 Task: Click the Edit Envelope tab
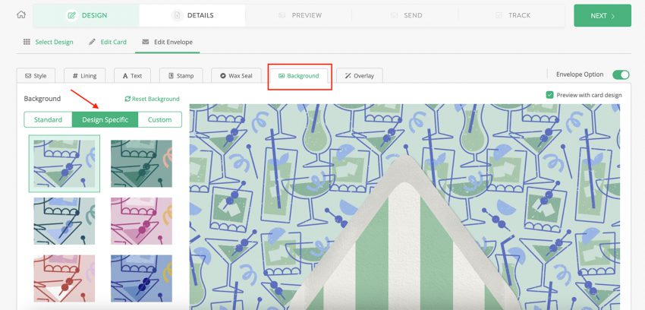point(167,42)
